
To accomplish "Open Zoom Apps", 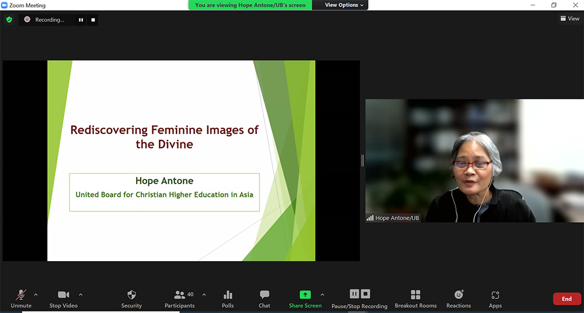I will pos(495,299).
